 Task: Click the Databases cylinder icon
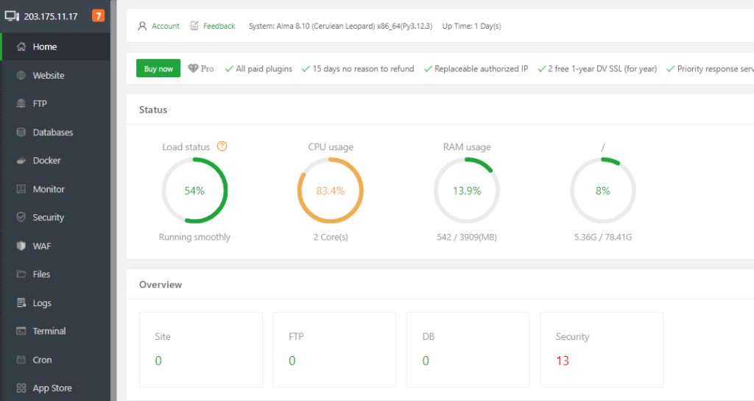(x=21, y=132)
